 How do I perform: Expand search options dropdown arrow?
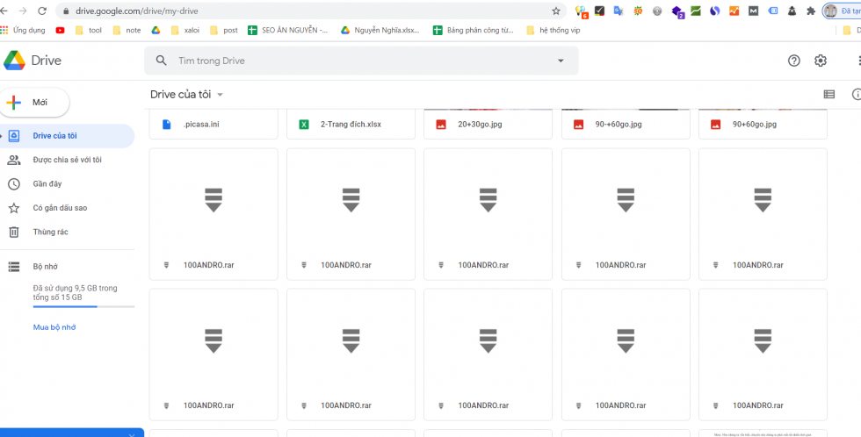point(561,61)
